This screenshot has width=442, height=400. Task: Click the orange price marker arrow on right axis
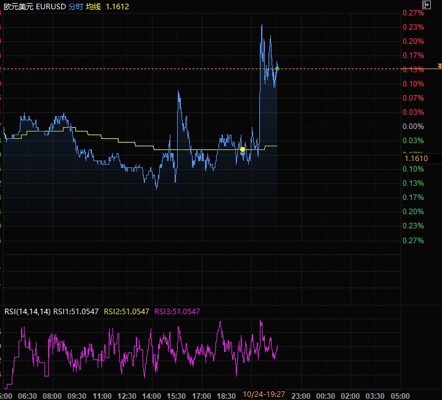coord(439,65)
